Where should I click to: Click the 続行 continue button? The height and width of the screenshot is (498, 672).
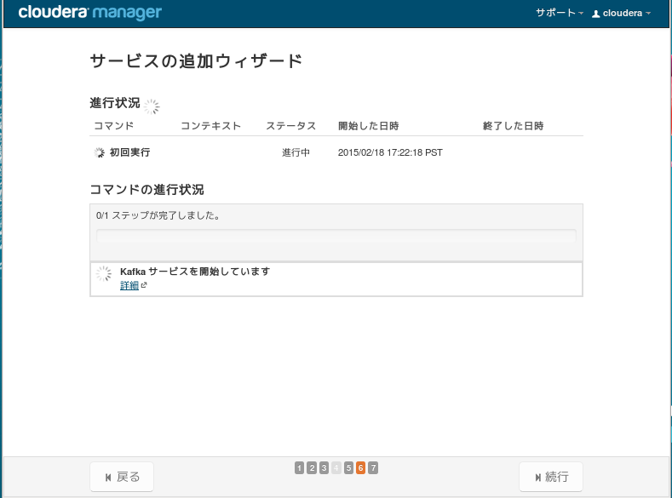pyautogui.click(x=551, y=477)
